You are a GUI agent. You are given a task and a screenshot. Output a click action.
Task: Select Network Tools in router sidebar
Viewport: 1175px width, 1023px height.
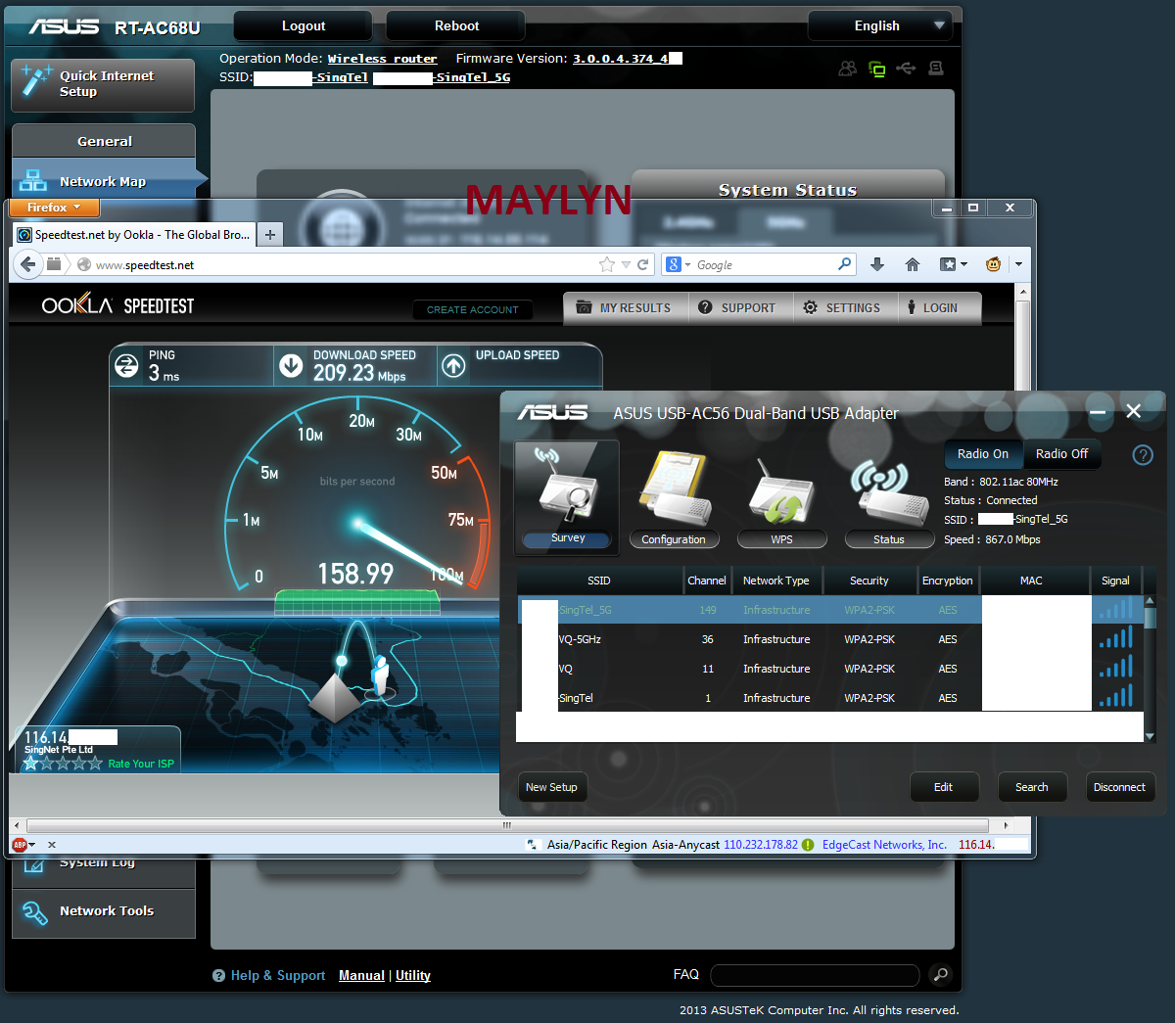106,911
